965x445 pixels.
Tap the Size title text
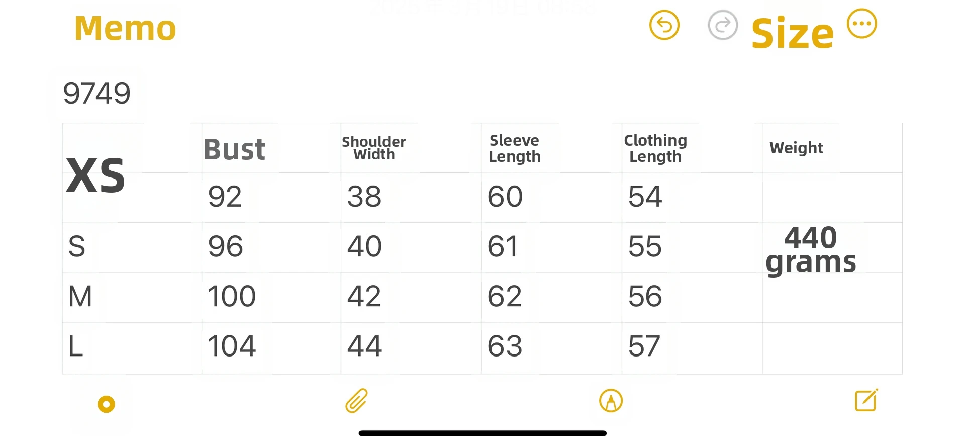click(792, 34)
